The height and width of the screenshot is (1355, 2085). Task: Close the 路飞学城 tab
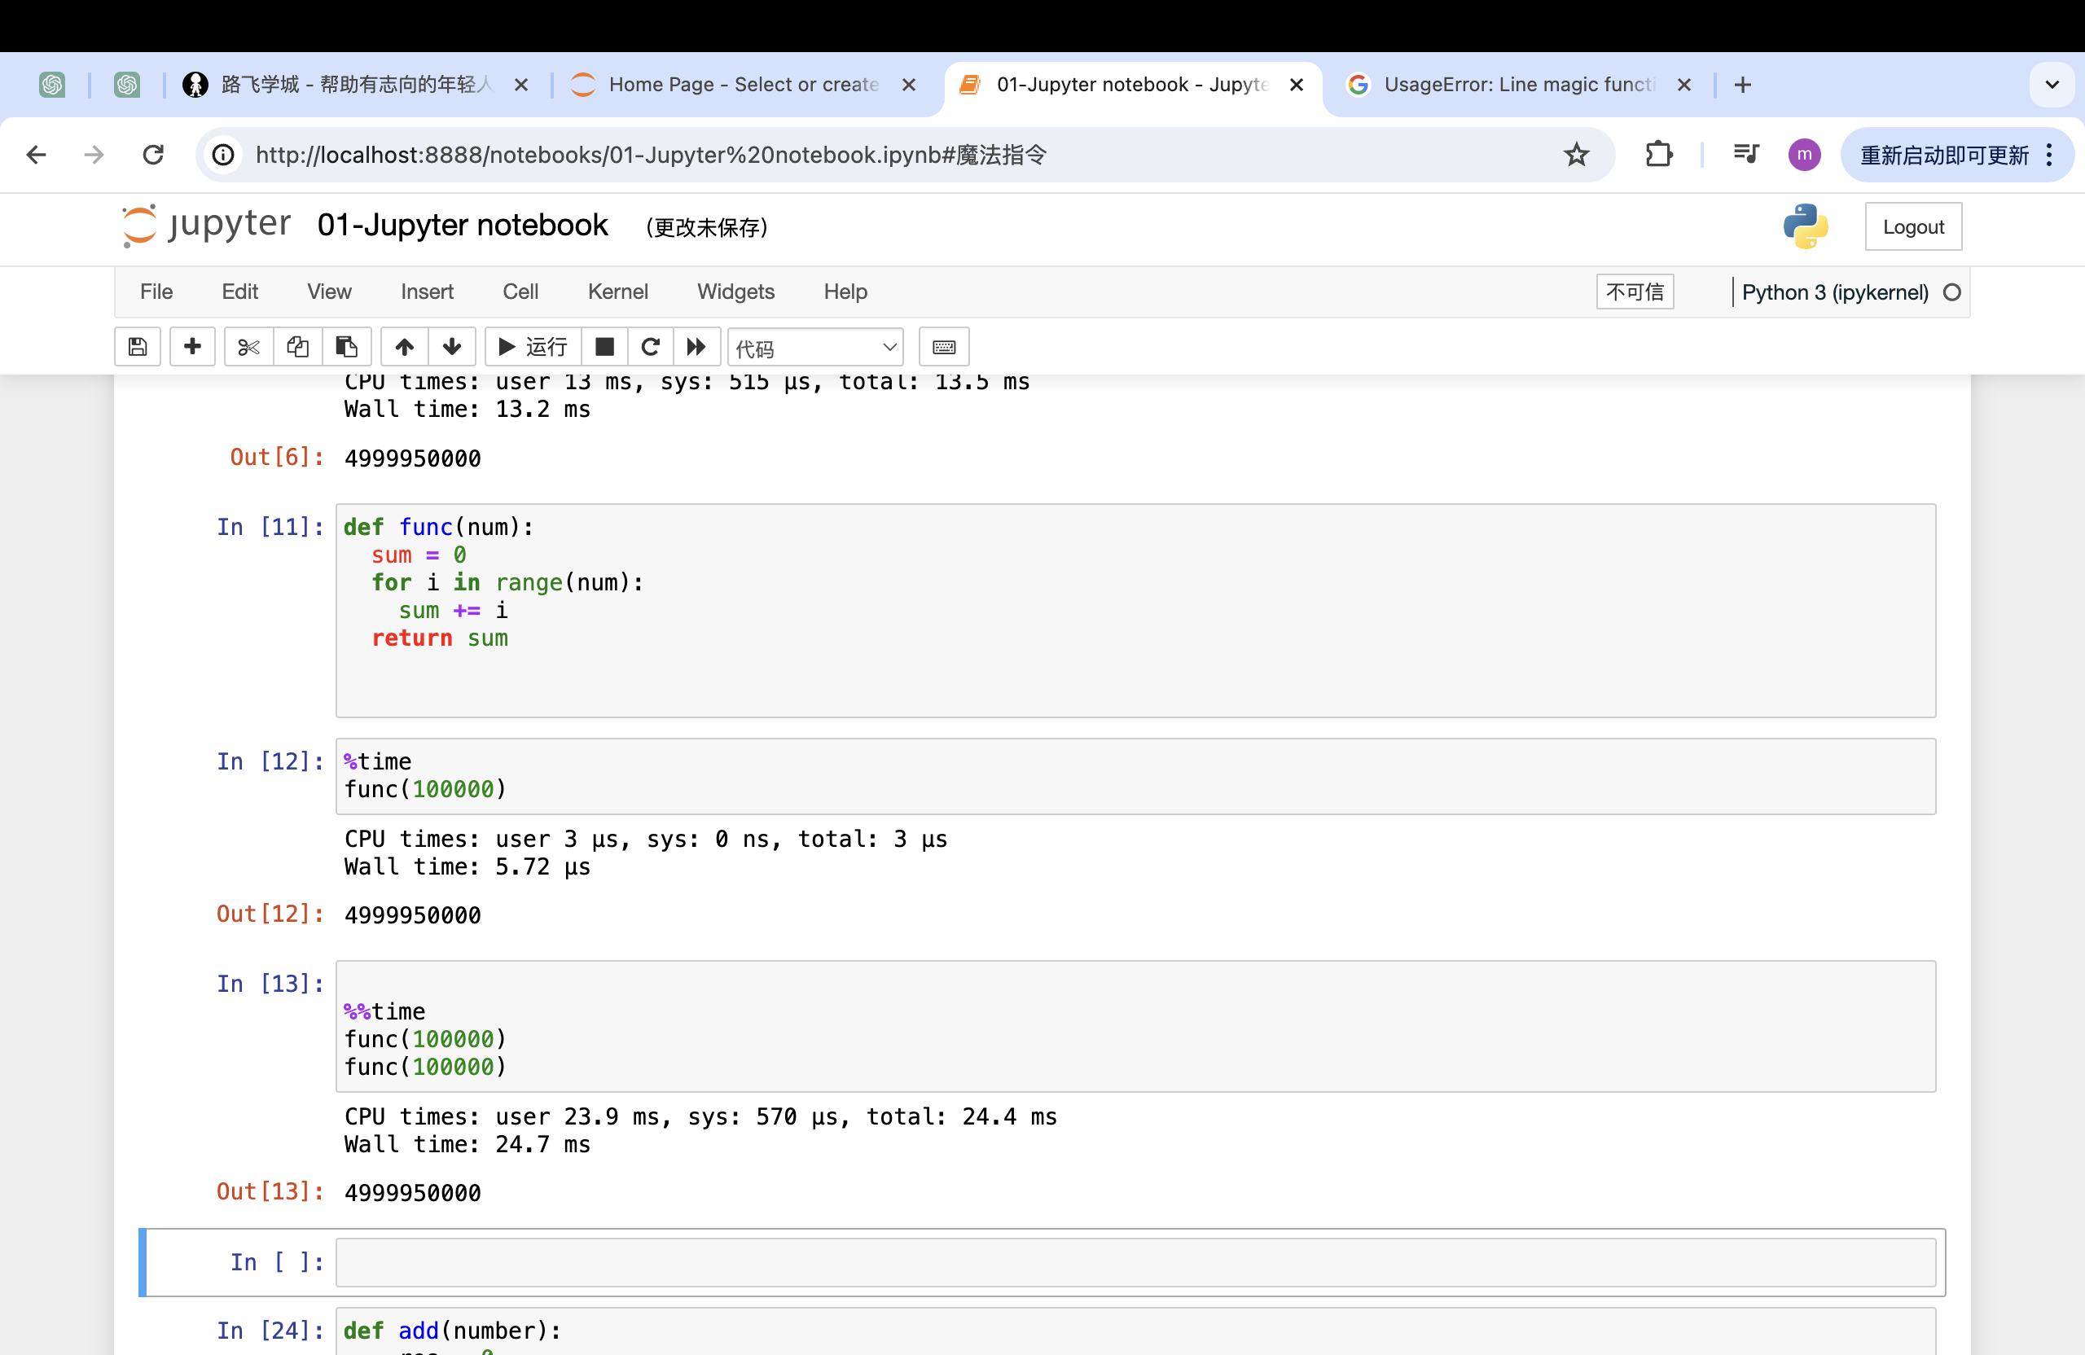[520, 84]
